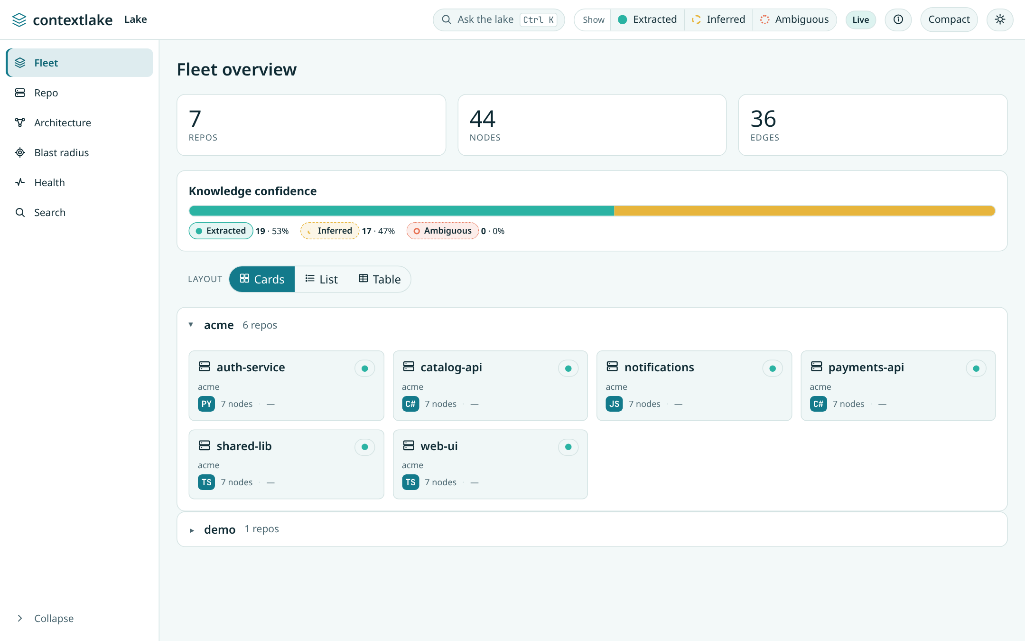Screen dimensions: 1025x641
Task: Switch layout to Cards
Action: [x=262, y=279]
